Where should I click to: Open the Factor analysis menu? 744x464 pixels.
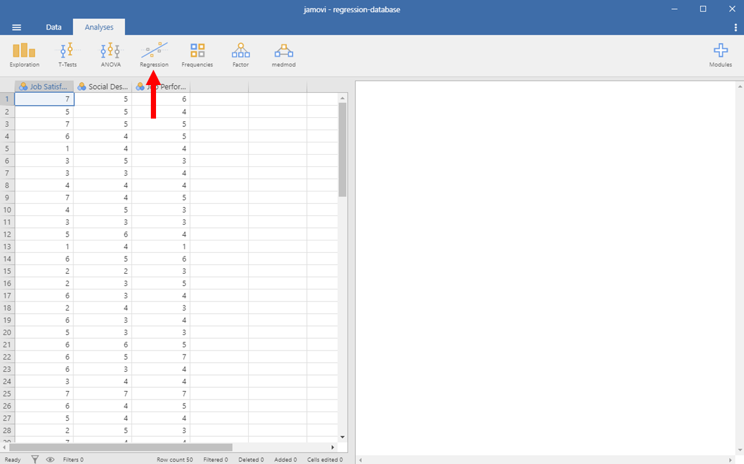240,55
